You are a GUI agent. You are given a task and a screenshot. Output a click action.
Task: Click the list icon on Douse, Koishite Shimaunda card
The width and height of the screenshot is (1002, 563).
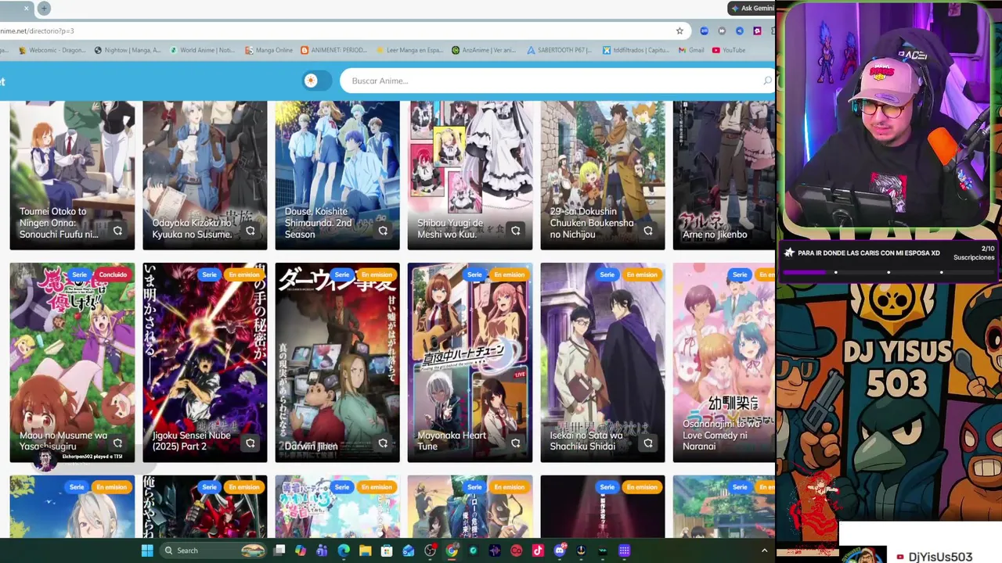click(383, 231)
